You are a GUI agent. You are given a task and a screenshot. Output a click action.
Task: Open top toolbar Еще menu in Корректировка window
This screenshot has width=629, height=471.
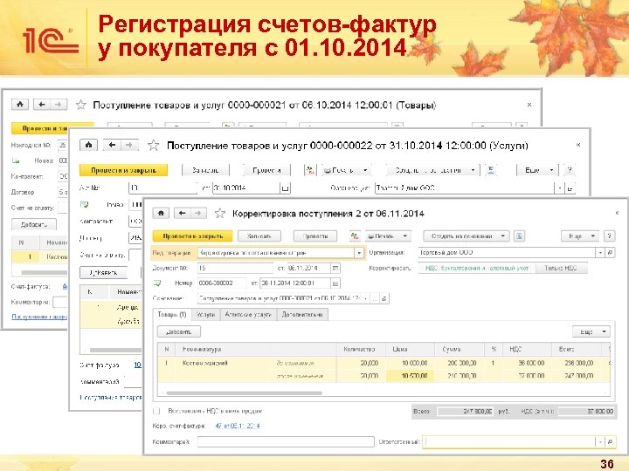pos(580,236)
